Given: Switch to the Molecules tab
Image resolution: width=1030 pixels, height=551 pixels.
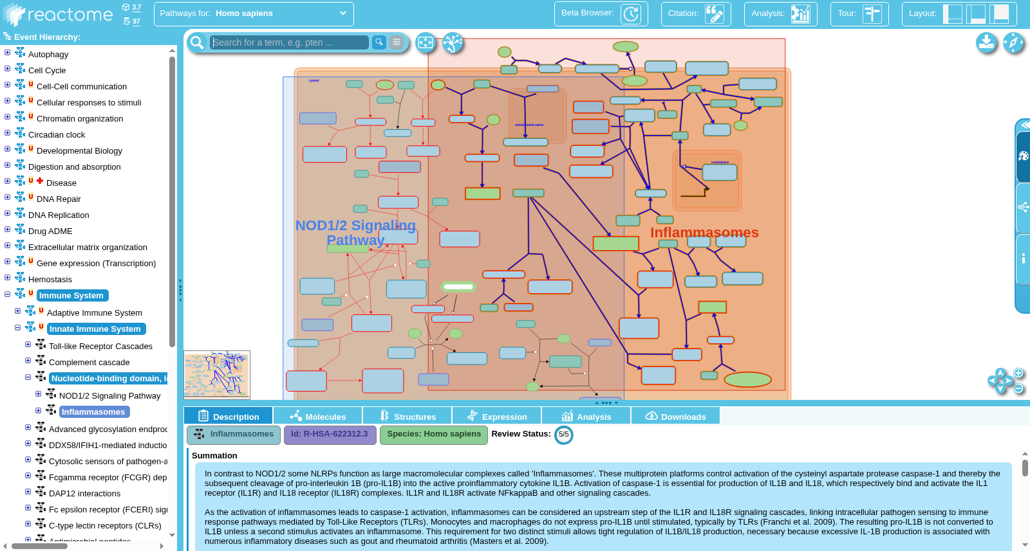Looking at the screenshot, I should pyautogui.click(x=318, y=416).
